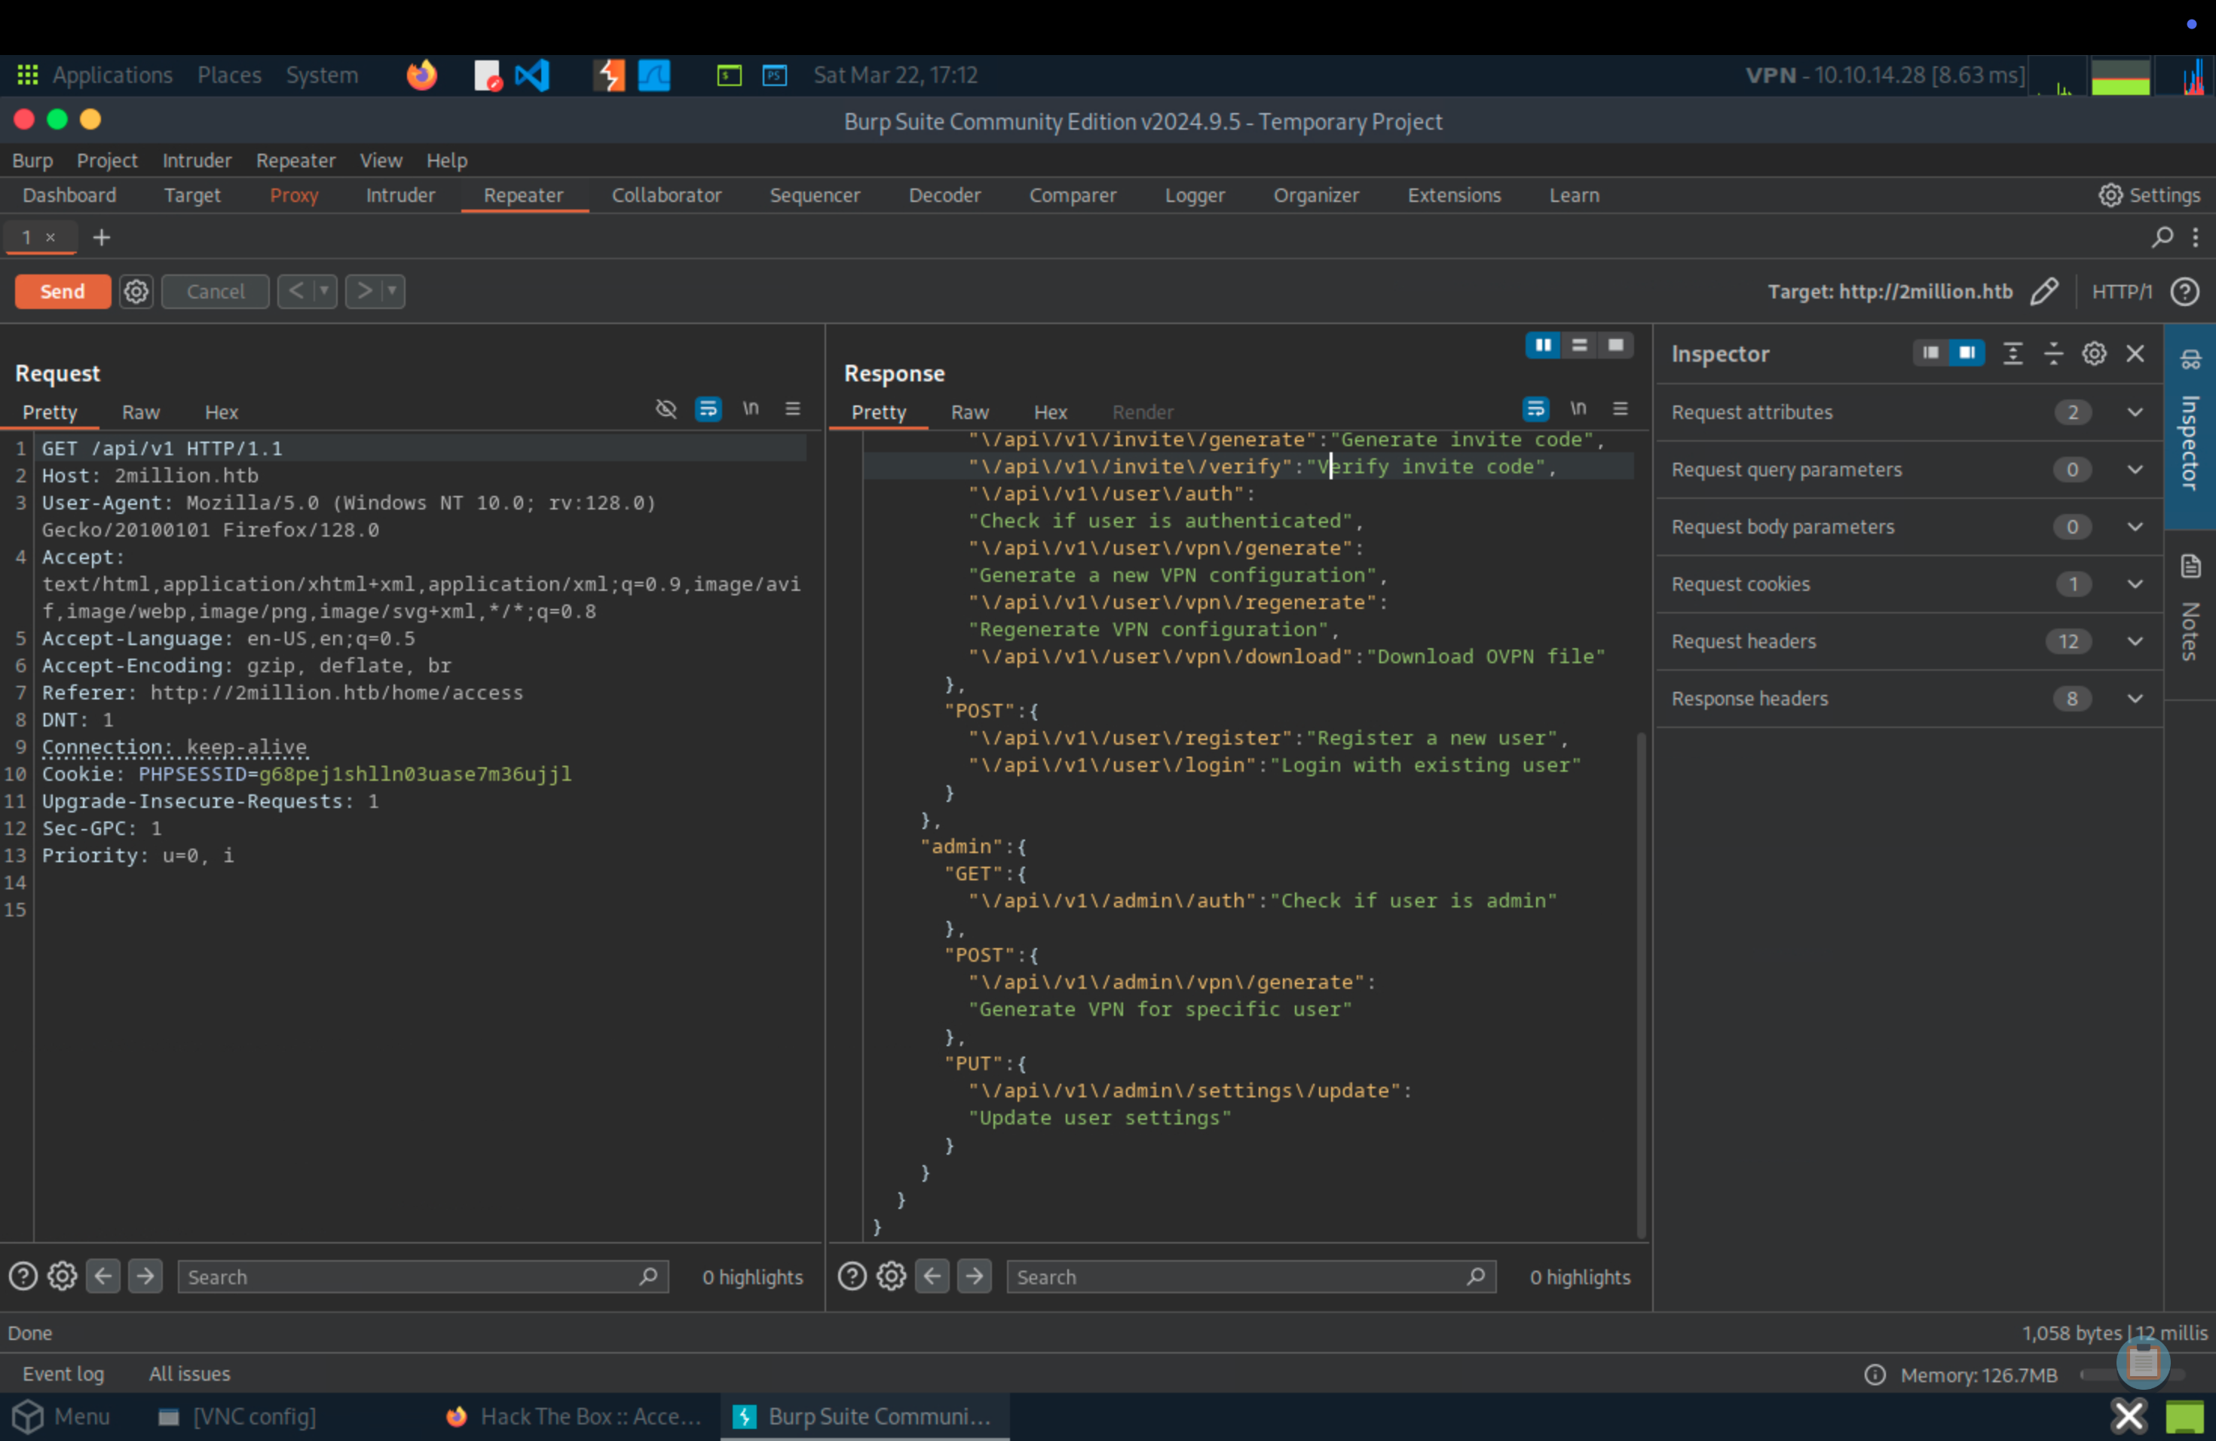Click the Inspector expand all sections icon
The height and width of the screenshot is (1441, 2216).
[x=2013, y=353]
